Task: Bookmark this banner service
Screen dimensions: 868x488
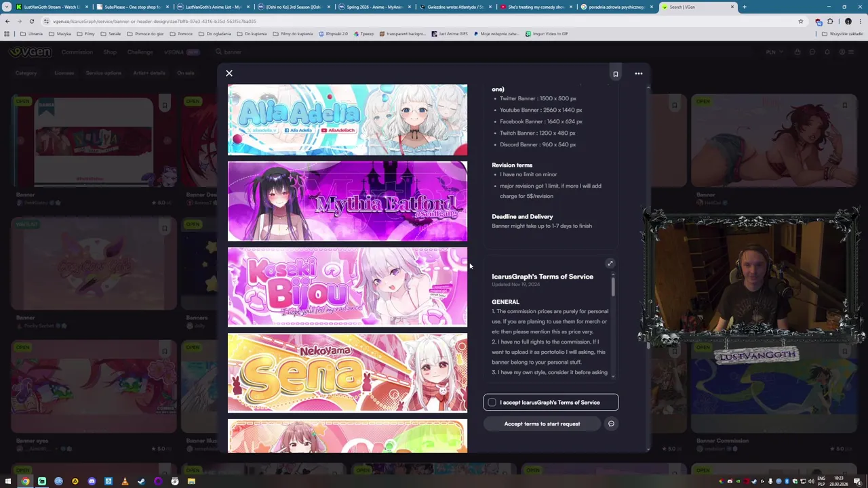Action: 616,74
